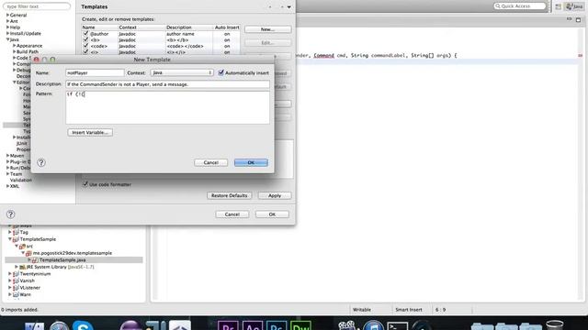Image resolution: width=588 pixels, height=330 pixels.
Task: Uncheck the <code> template checkbox
Action: [85, 46]
